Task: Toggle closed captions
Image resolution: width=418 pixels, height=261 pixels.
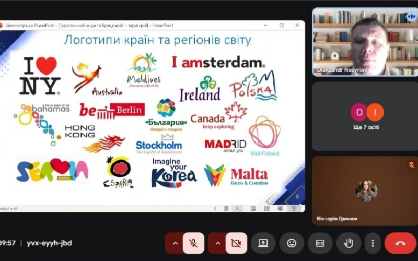Action: [x=320, y=243]
